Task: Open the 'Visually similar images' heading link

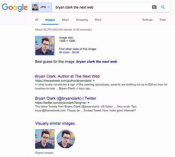Action: [x=55, y=124]
